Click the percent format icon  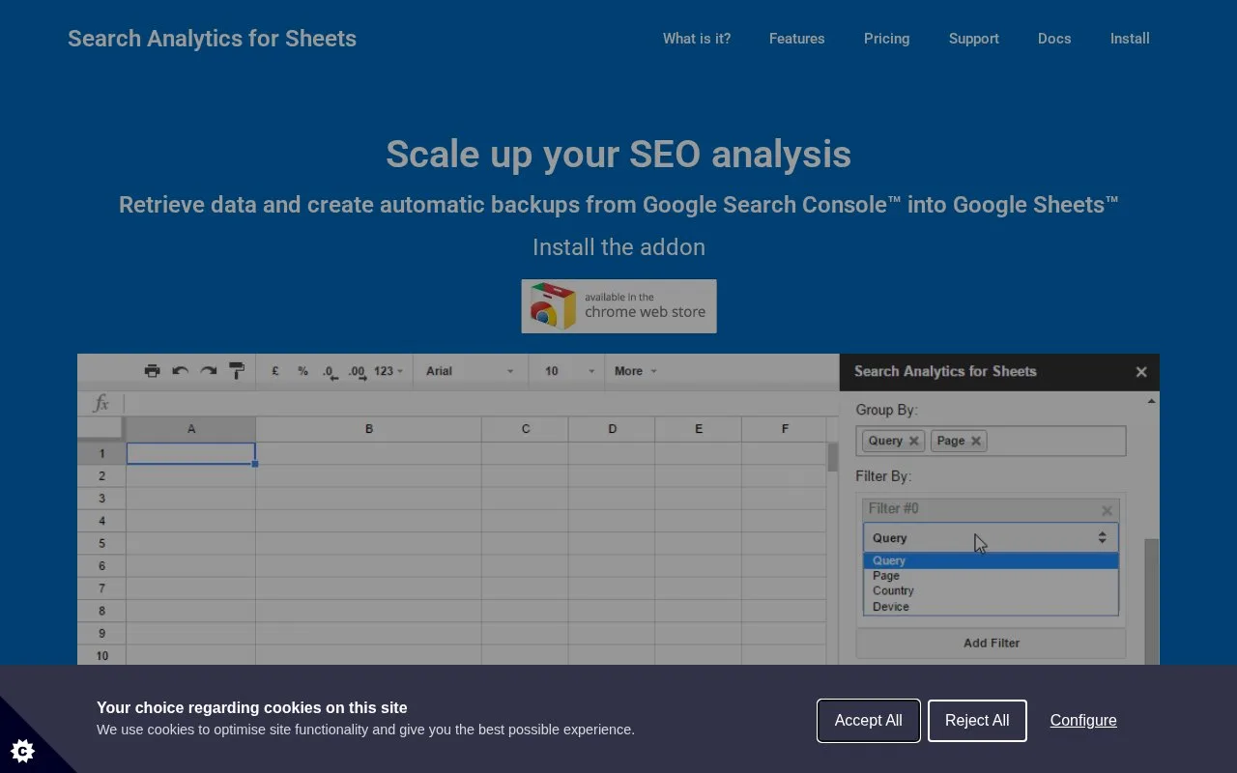point(302,371)
